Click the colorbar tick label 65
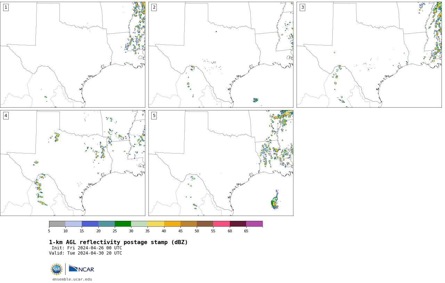Image resolution: width=445 pixels, height=283 pixels. [x=246, y=231]
